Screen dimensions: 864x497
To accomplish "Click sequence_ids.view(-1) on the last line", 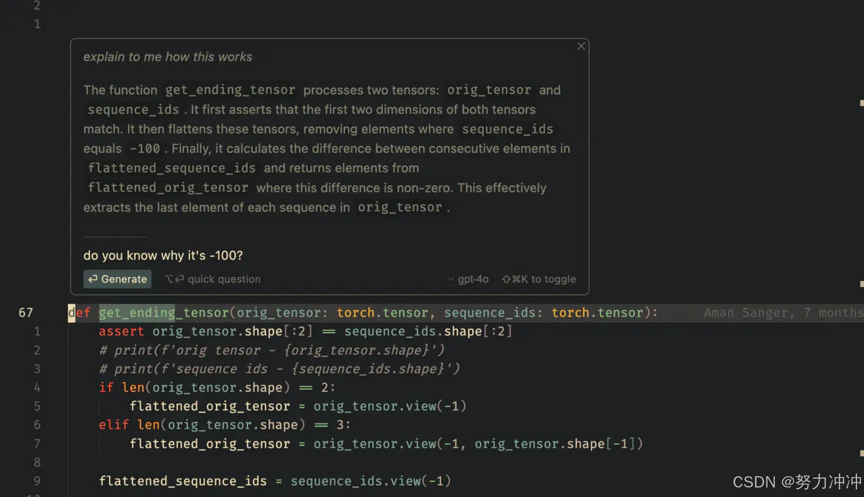I will click(370, 481).
